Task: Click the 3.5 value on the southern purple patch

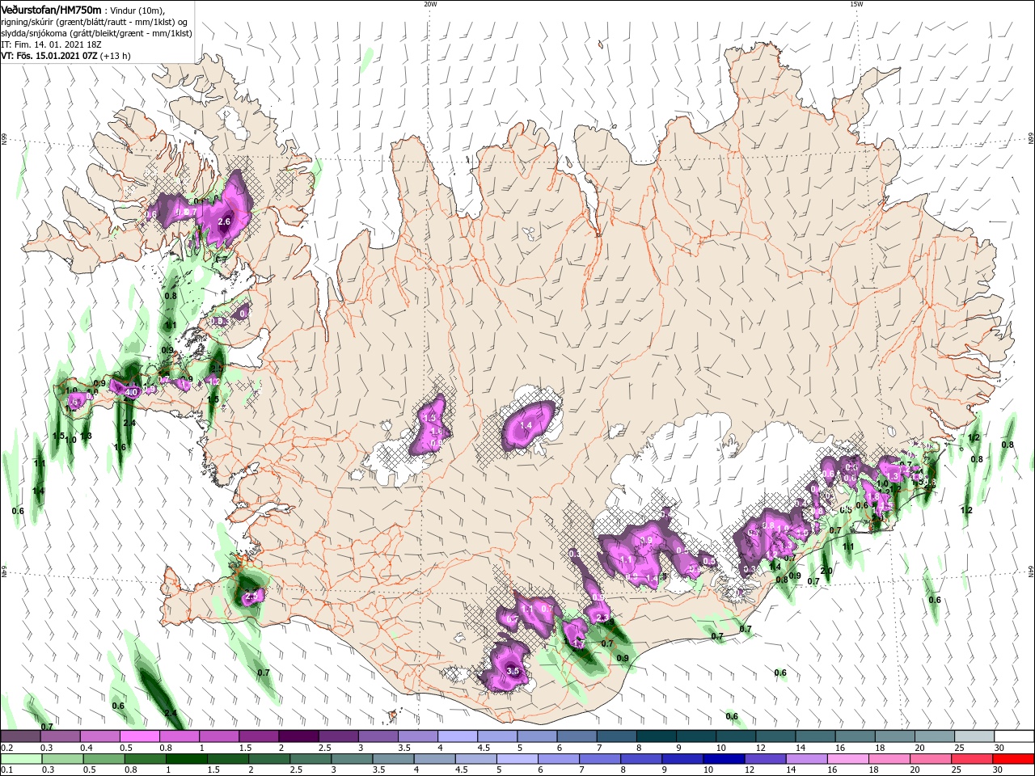Action: pos(513,671)
